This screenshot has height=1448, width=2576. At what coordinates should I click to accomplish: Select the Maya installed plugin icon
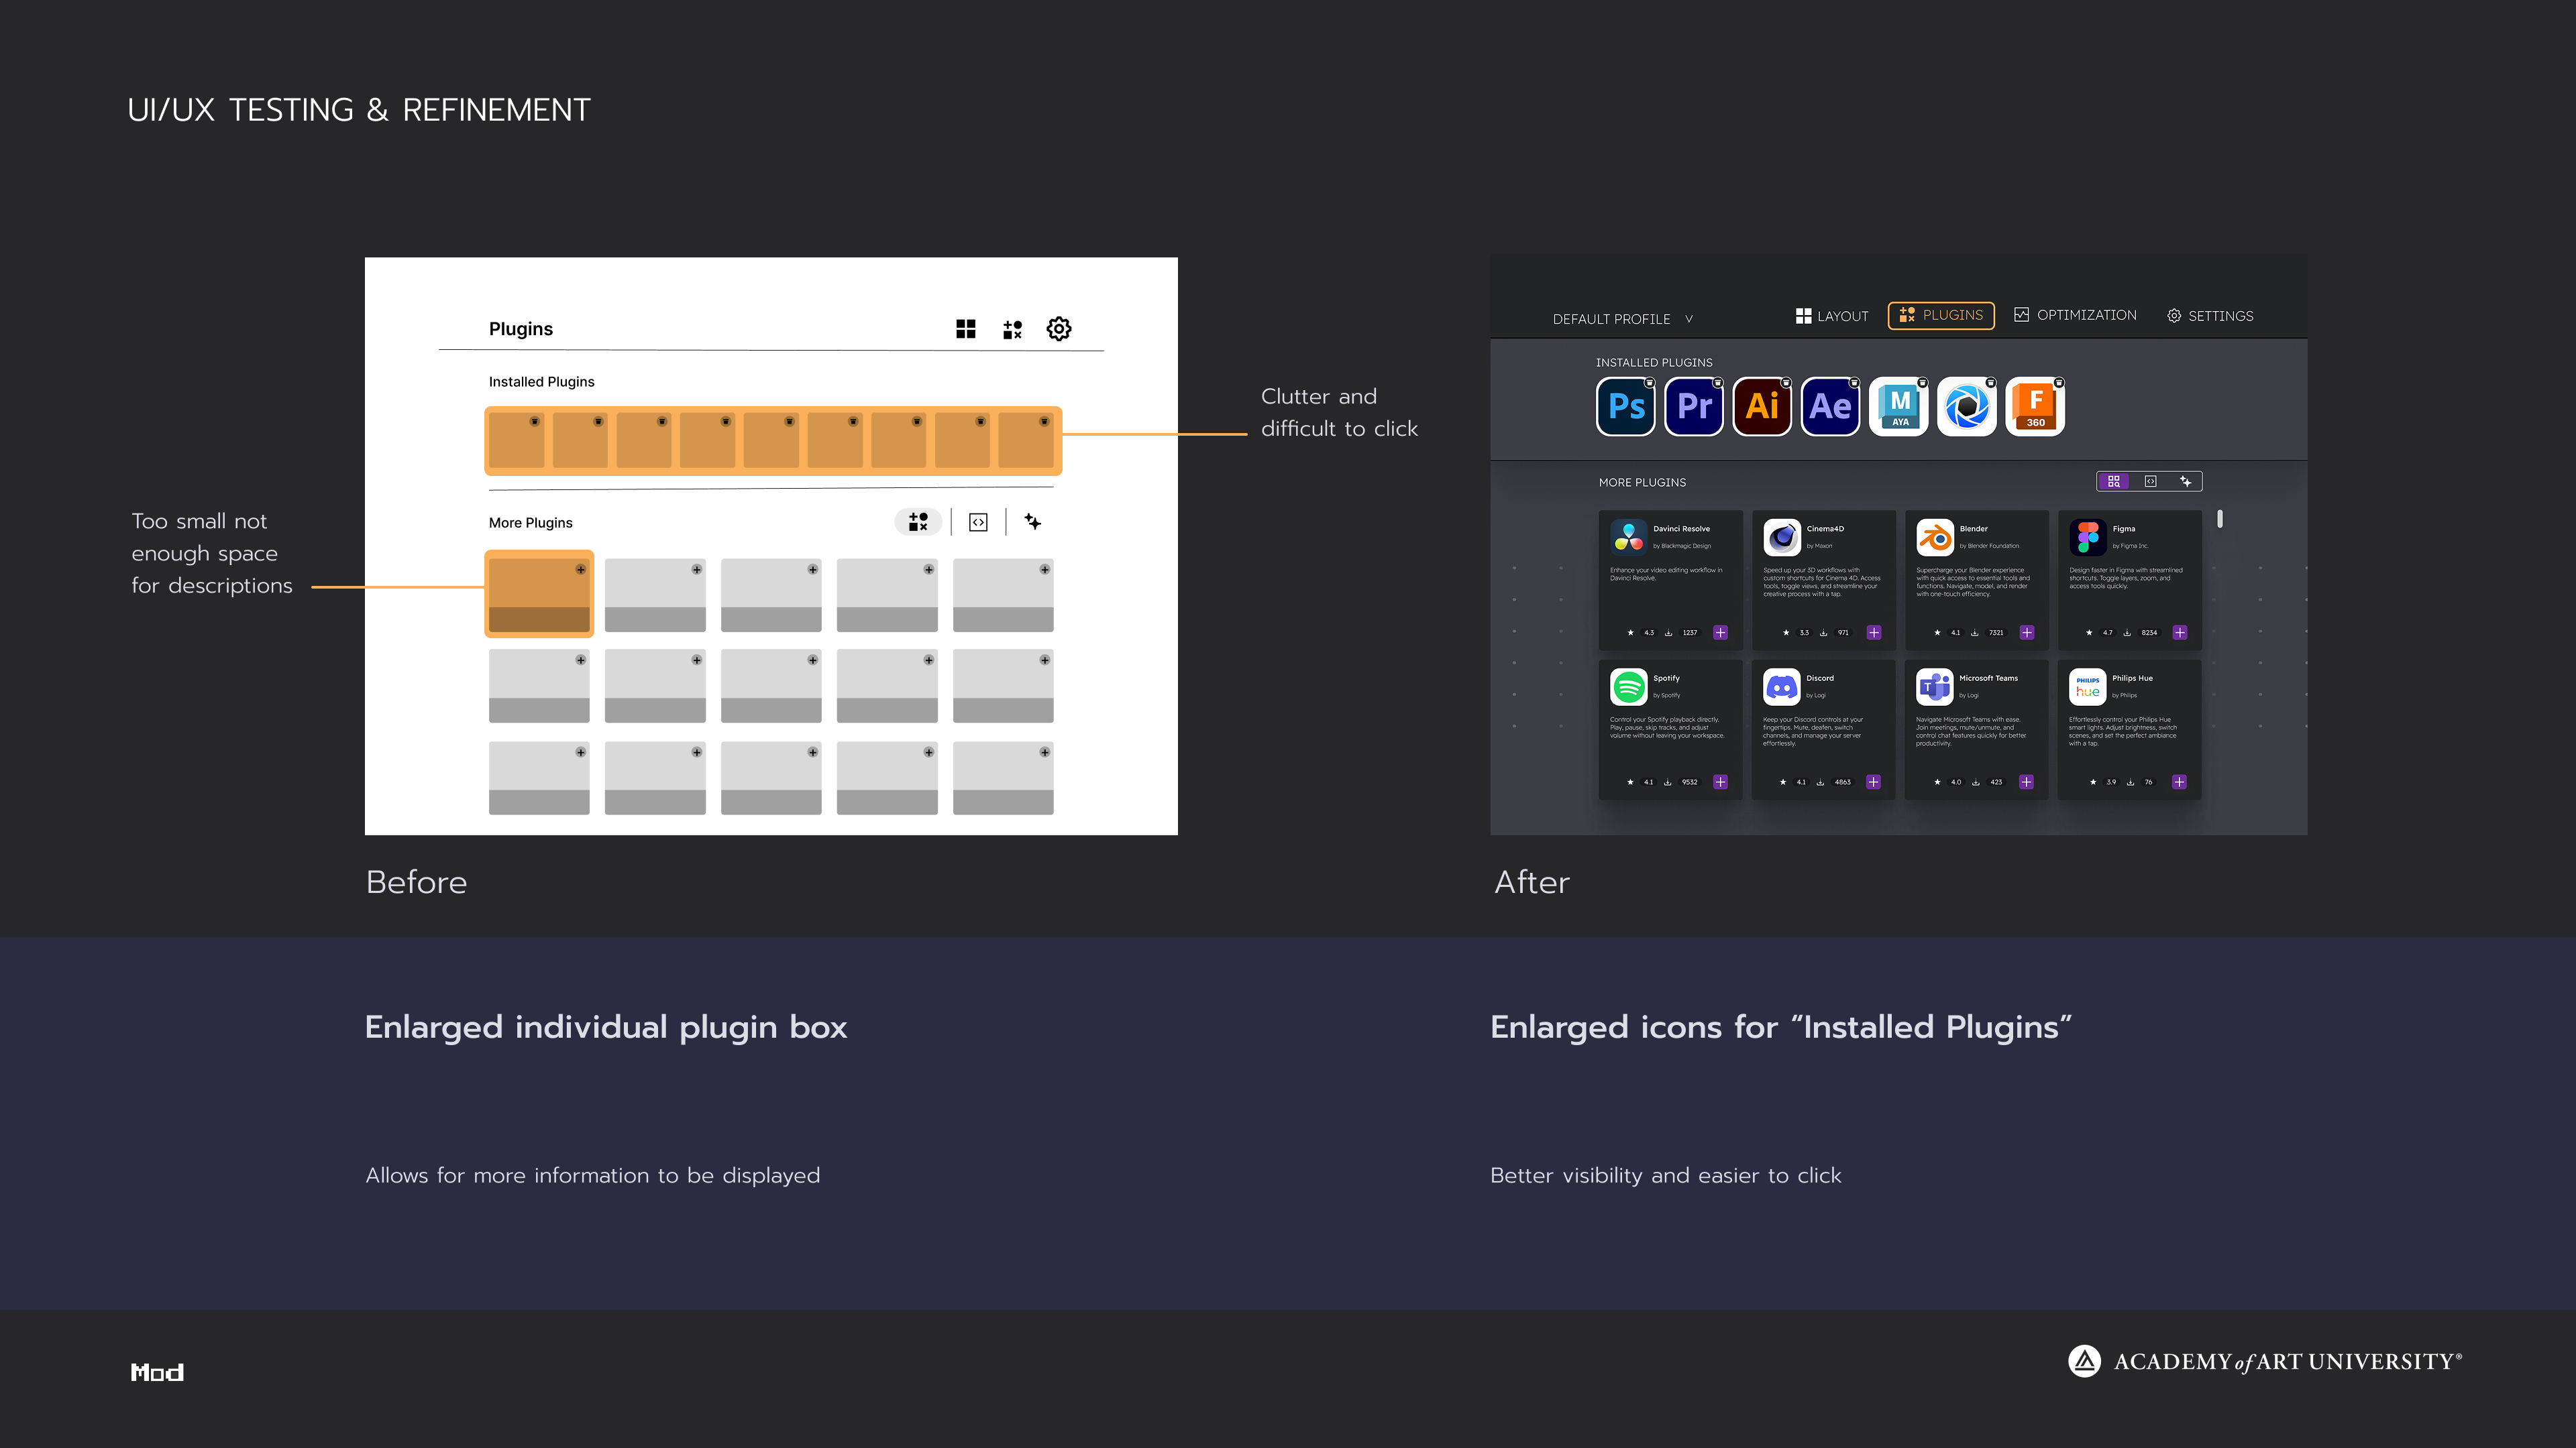pos(1898,407)
